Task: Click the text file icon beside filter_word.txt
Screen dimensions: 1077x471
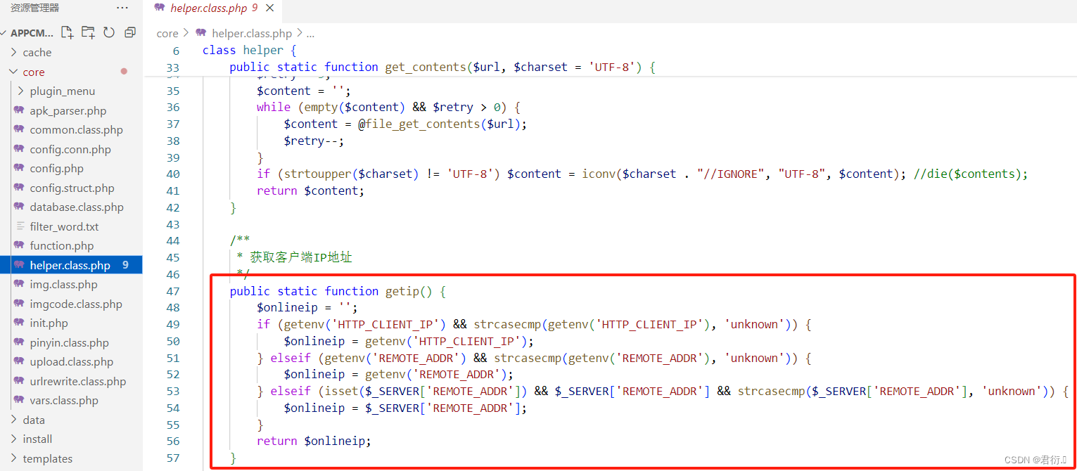Action: (x=19, y=226)
